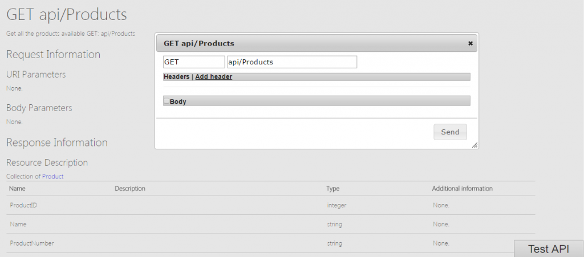Click the Description column header
Screen dimensions: 584x257
[130, 189]
